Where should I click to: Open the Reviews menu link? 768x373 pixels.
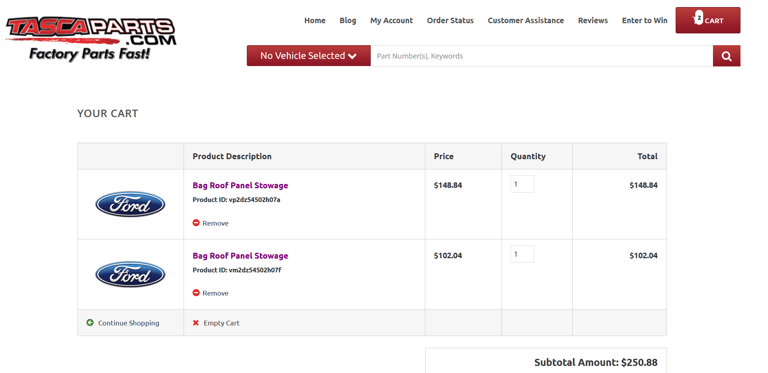(593, 20)
